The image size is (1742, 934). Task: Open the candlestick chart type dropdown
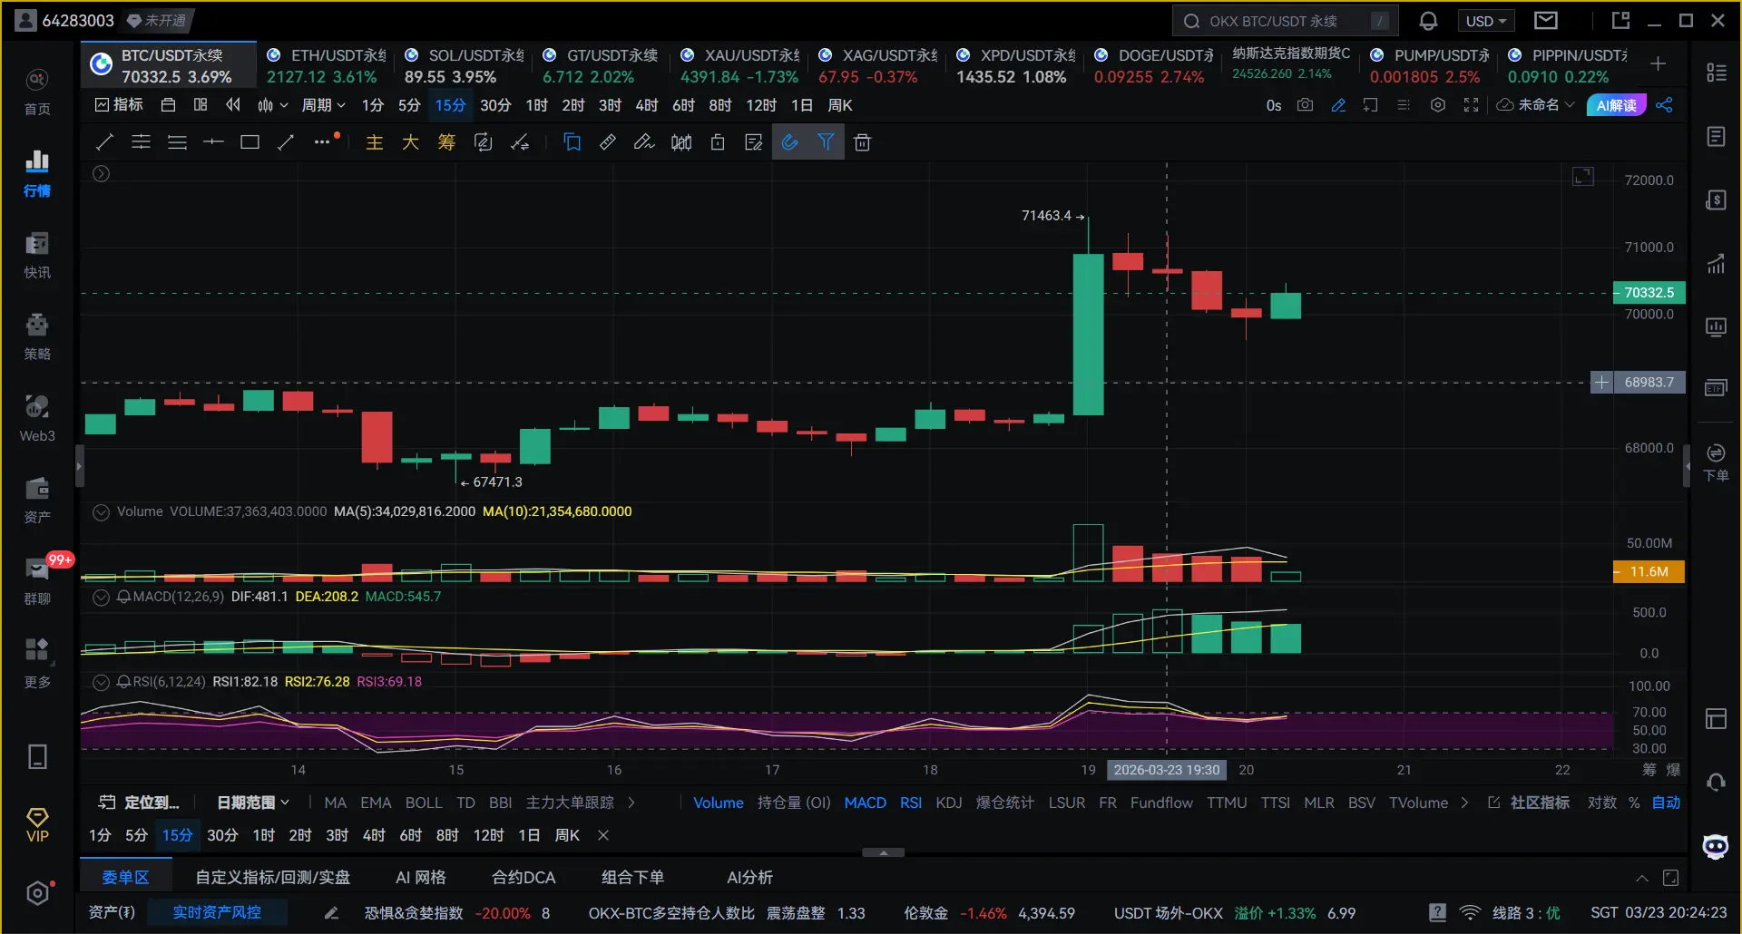click(x=272, y=105)
